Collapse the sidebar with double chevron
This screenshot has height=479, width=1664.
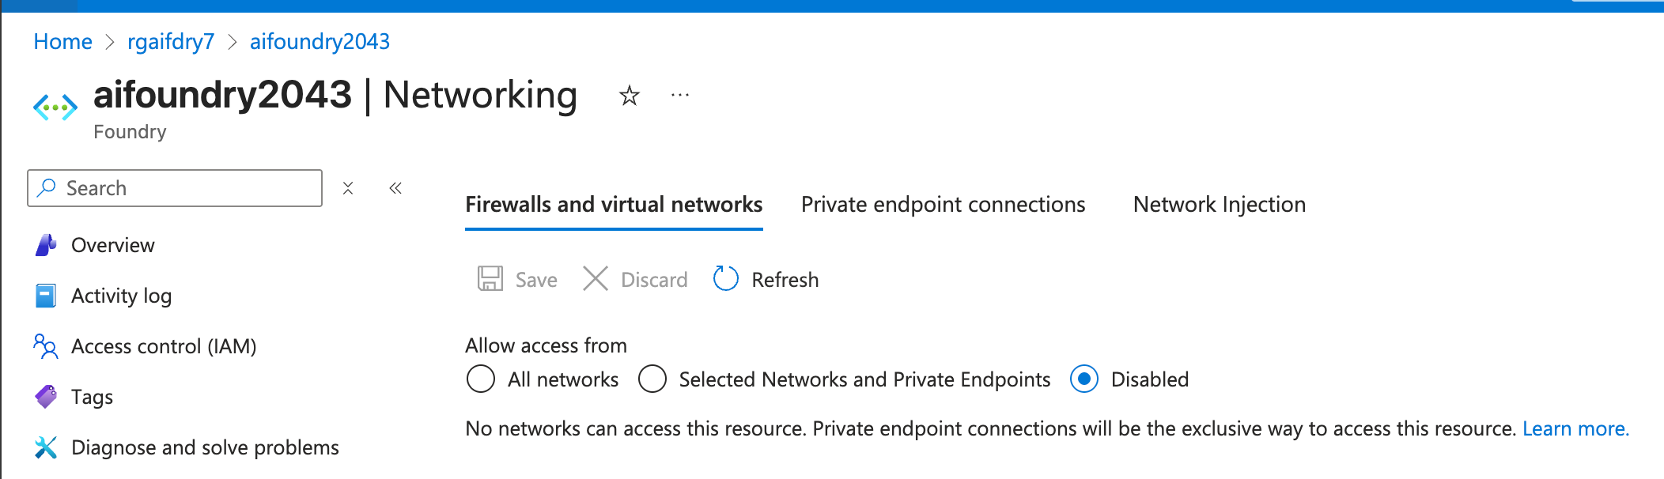pos(395,188)
